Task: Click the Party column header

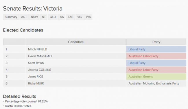Action: 156,42
